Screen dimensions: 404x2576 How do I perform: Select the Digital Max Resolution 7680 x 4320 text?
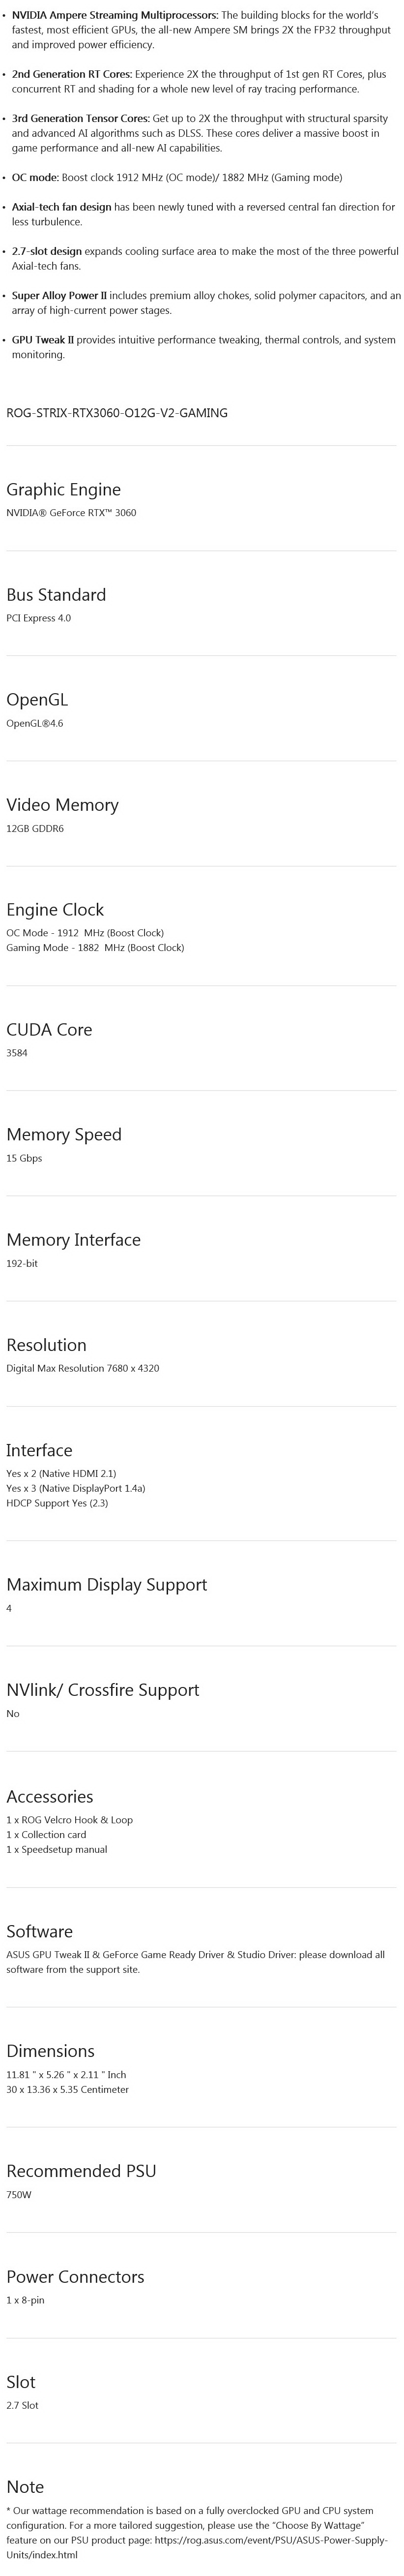click(83, 1368)
